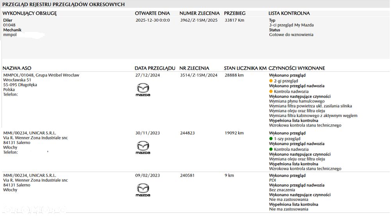This screenshot has height=218, width=391.
Task: Click Wymiana filtra kabinowego z aktywnym węglem
Action: point(313,115)
